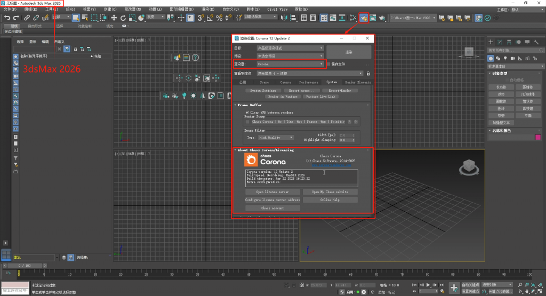Open the 渲染器 Corona renderer dropdown
Image resolution: width=546 pixels, height=296 pixels.
(290, 64)
